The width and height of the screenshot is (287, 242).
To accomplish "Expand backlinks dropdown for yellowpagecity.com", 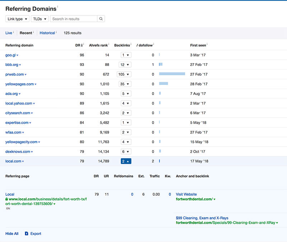I will click(x=126, y=142).
